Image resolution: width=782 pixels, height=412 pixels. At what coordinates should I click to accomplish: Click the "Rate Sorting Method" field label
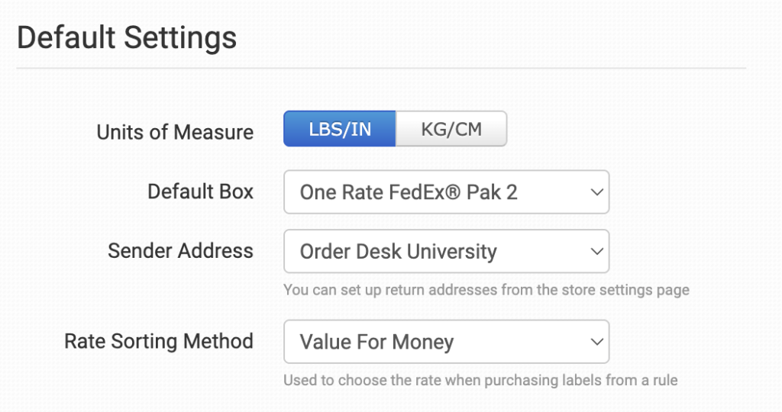point(159,341)
